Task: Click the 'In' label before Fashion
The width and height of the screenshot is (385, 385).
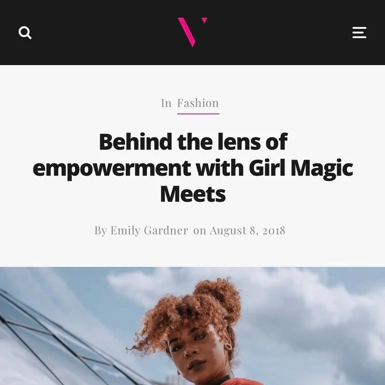Action: (x=166, y=103)
